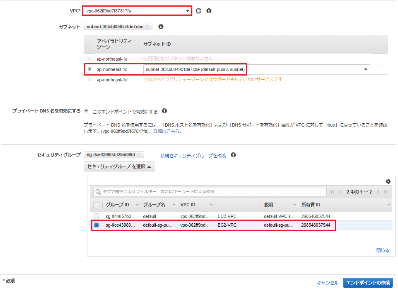Deselect the sg-0ce43980 security group checkbox
The height and width of the screenshot is (291, 398).
96,225
